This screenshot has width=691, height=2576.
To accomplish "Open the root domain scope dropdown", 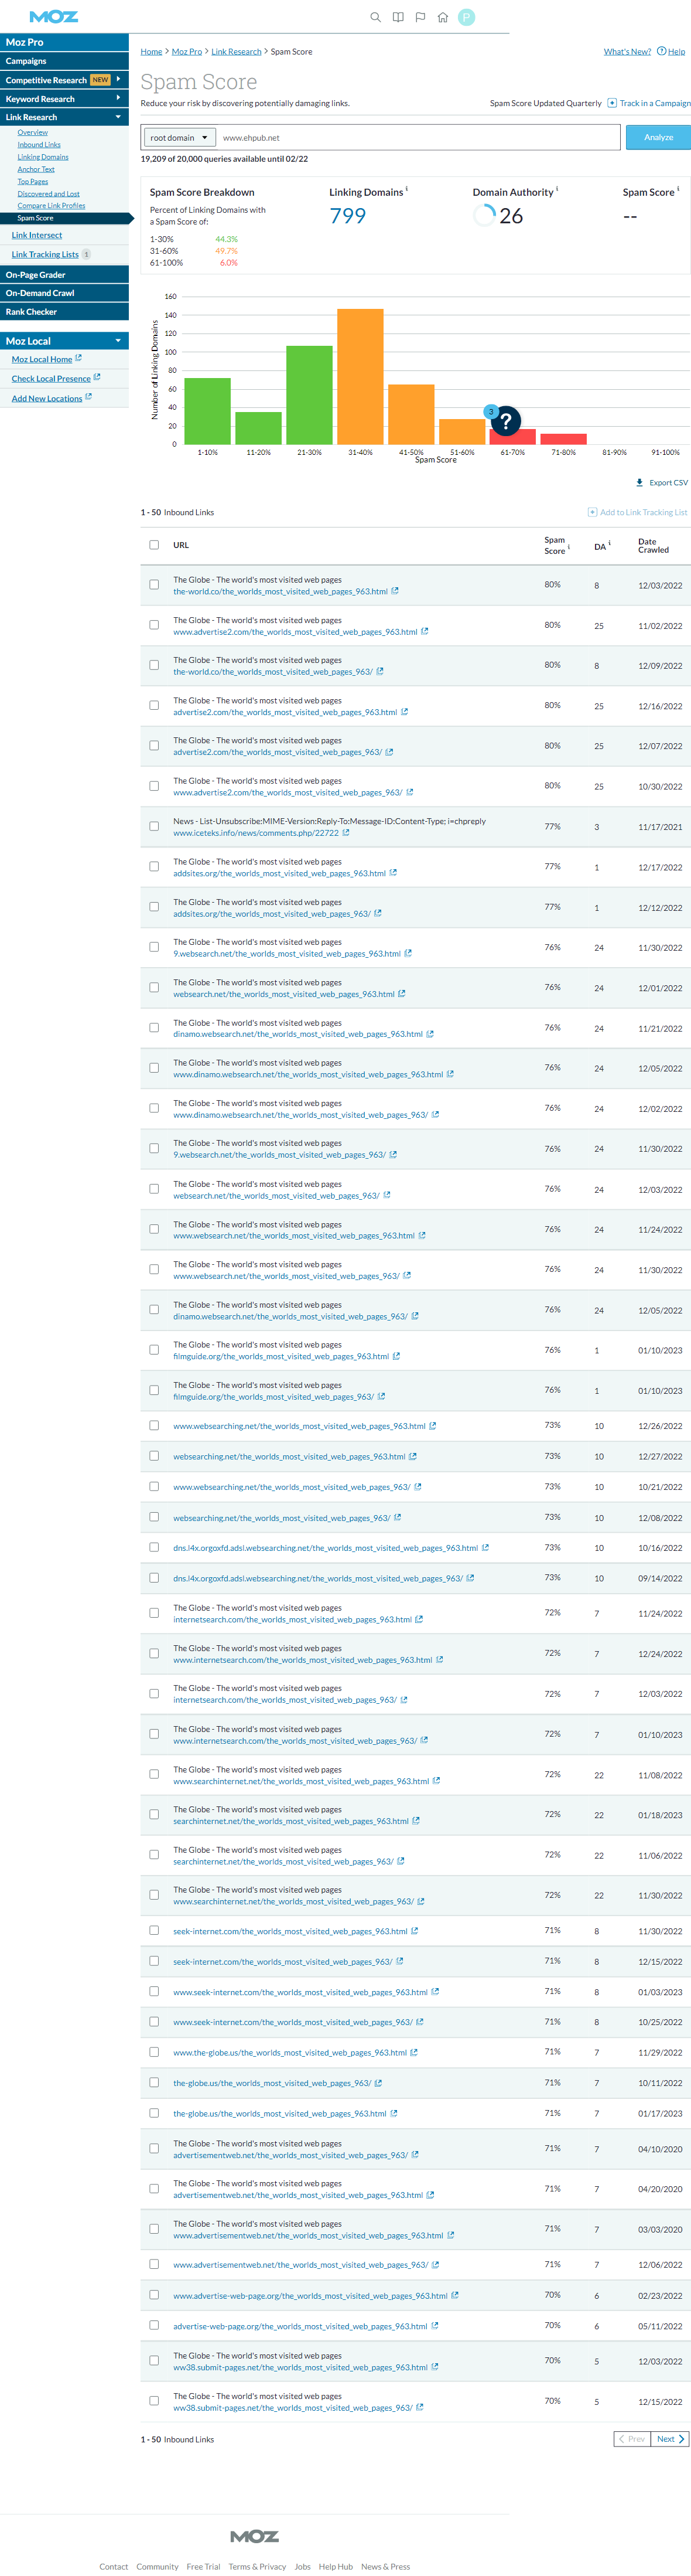I will coord(179,137).
